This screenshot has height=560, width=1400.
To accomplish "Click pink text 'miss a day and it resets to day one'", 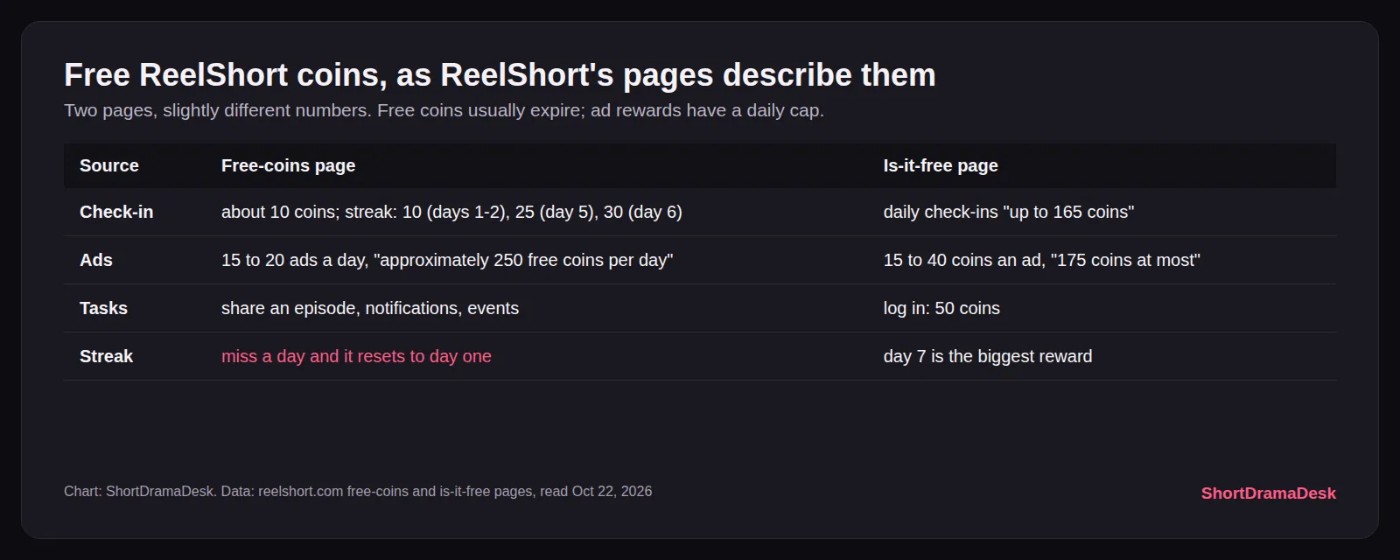I will (356, 356).
